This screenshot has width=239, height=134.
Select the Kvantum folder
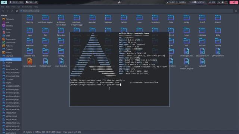click(30, 42)
